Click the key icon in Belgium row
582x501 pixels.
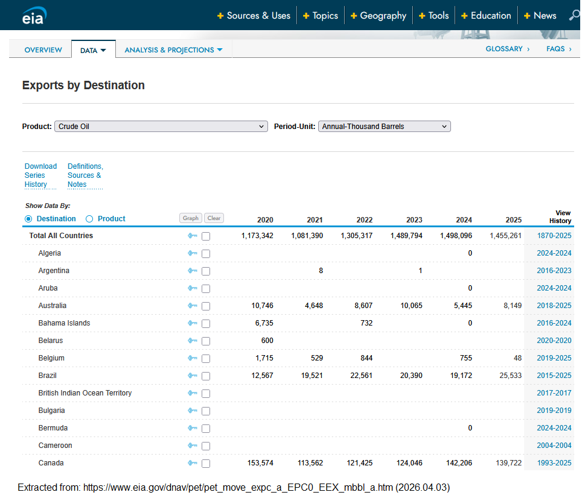click(193, 359)
